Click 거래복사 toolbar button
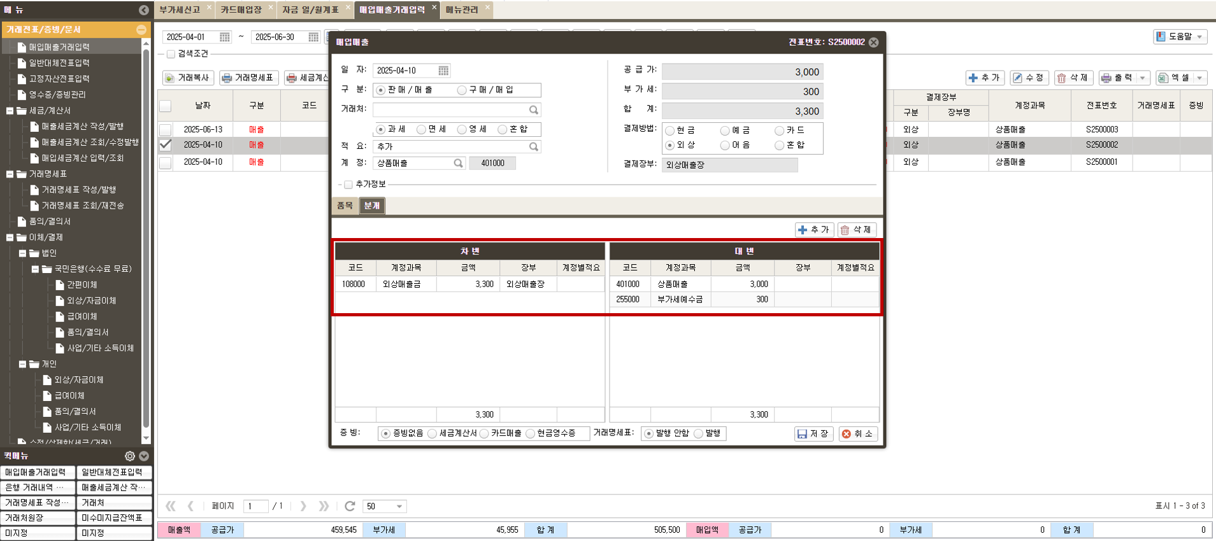1216x541 pixels. [x=188, y=78]
